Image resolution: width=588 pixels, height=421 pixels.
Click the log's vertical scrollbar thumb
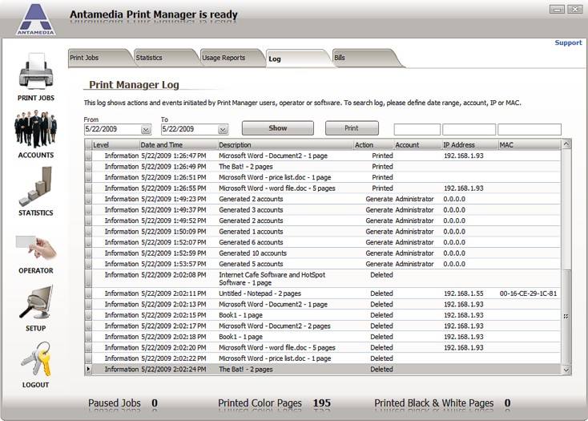pyautogui.click(x=566, y=317)
